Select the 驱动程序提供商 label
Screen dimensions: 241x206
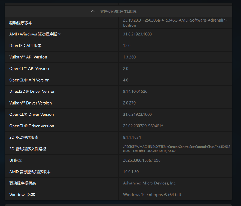click(x=23, y=183)
